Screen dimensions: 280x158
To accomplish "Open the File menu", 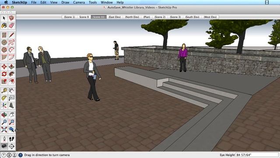I will coord(34,2).
